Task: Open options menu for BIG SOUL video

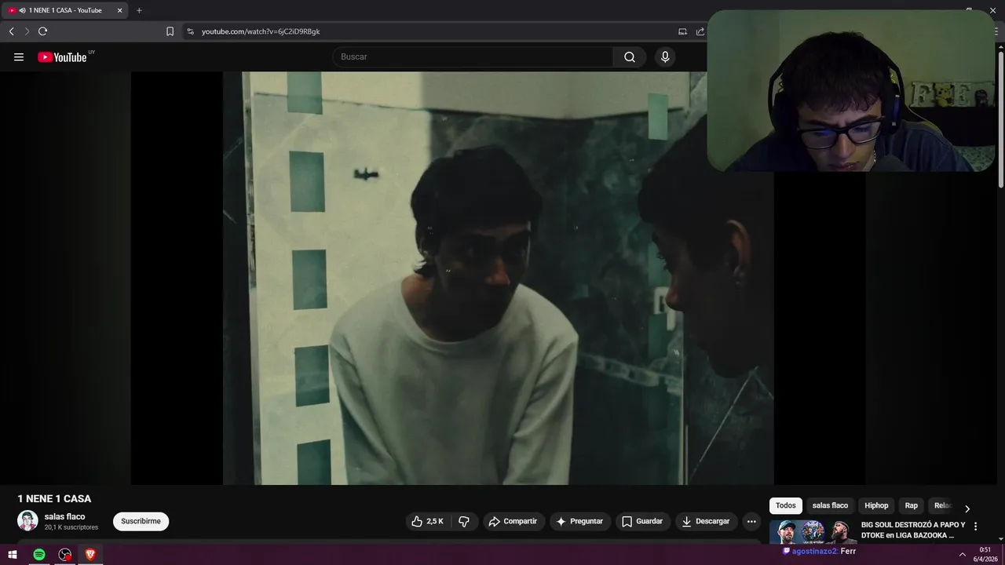Action: (x=976, y=527)
